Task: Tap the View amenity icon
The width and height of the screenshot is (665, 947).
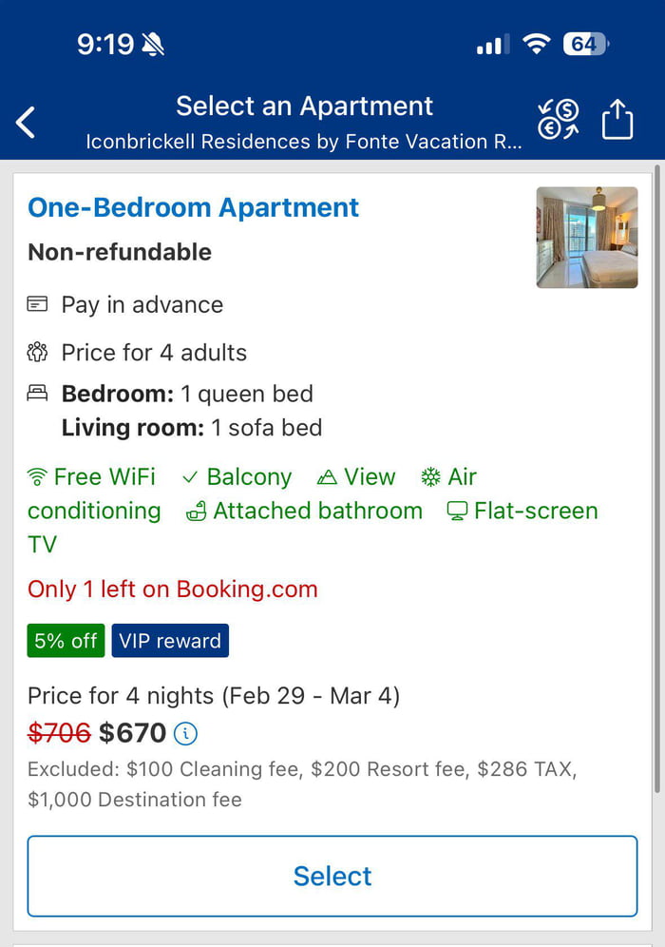Action: pos(326,476)
